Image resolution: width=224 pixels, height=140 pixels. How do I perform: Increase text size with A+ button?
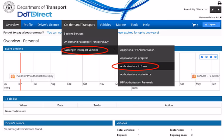point(213,10)
